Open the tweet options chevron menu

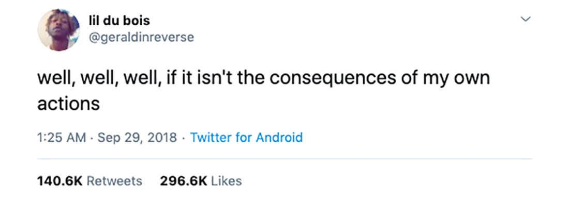pyautogui.click(x=526, y=19)
